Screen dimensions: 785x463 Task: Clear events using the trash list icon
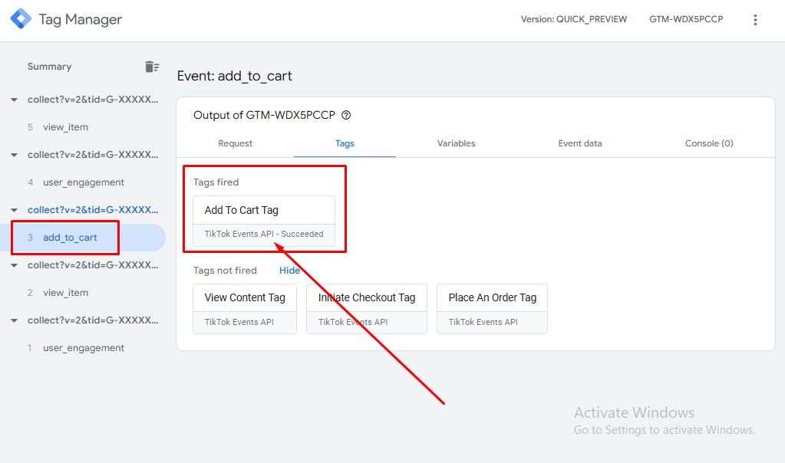pyautogui.click(x=152, y=67)
